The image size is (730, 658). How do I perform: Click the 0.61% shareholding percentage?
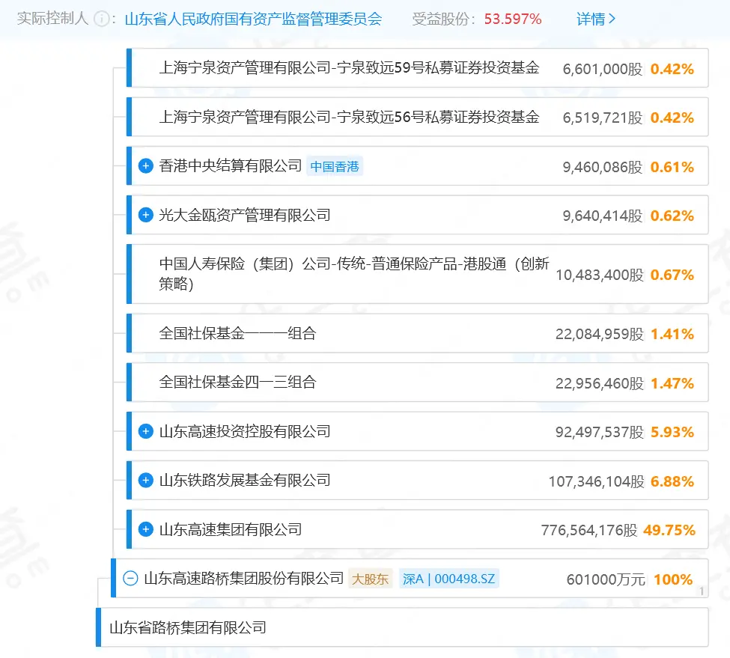[x=672, y=167]
